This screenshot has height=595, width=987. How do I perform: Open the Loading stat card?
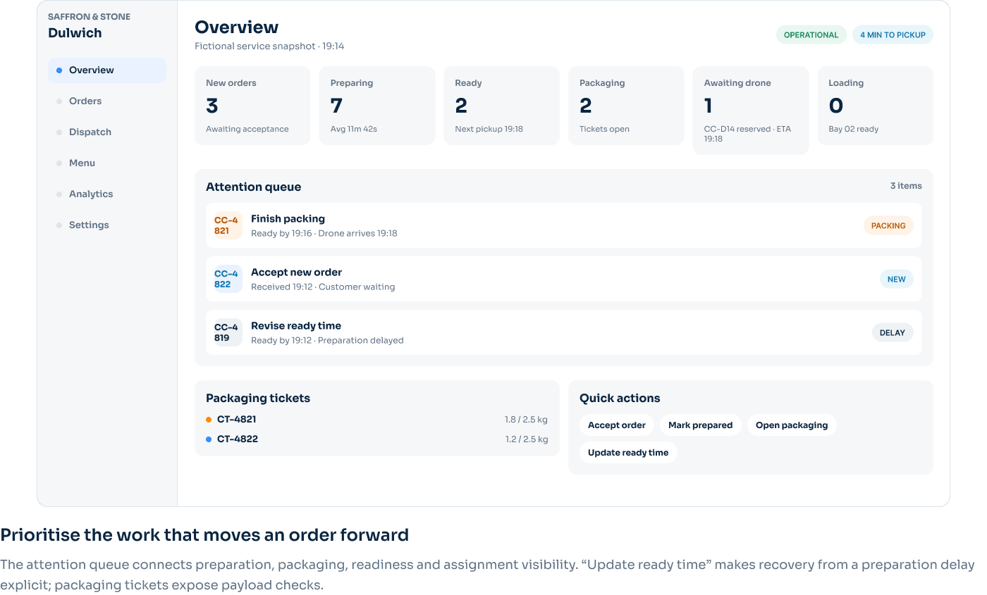pos(875,106)
